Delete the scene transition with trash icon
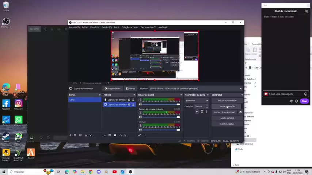This screenshot has width=312, height=175. tap(202, 112)
